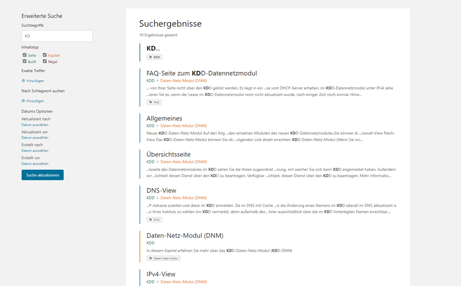This screenshot has height=286, width=461.
Task: Toggle the Buch checkbox
Action: pyautogui.click(x=25, y=62)
